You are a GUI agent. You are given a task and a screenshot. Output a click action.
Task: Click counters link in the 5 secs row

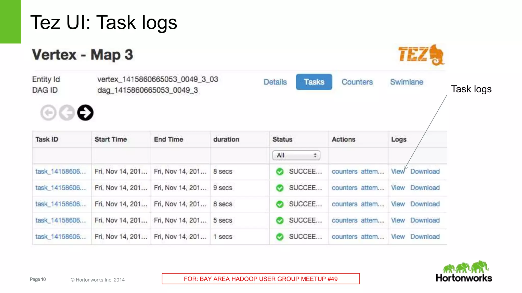[345, 220]
